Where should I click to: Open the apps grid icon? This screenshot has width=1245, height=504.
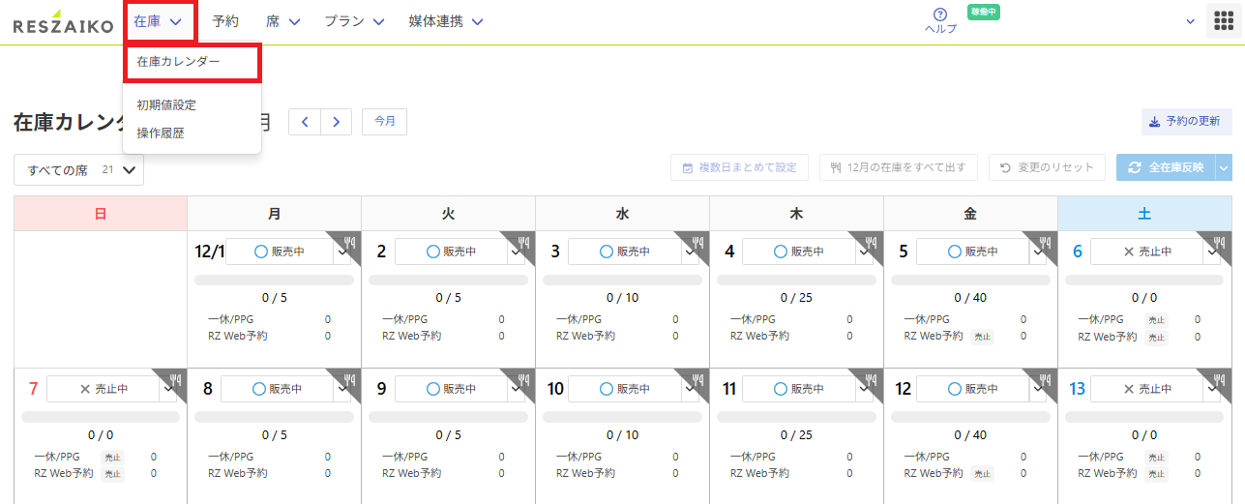(1223, 21)
